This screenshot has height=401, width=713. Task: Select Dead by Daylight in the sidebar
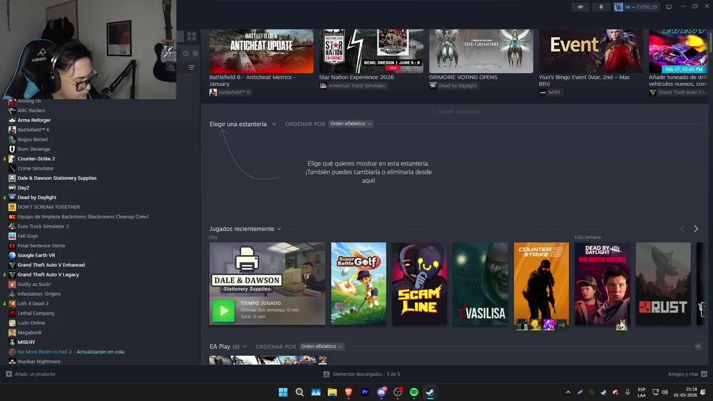[37, 197]
